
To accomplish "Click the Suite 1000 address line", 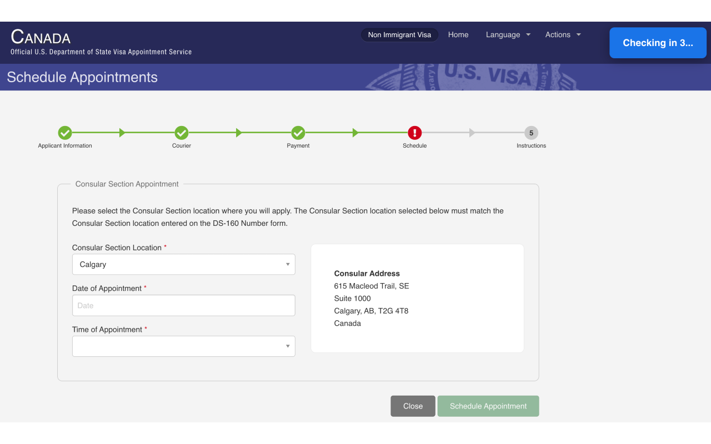I will [353, 299].
